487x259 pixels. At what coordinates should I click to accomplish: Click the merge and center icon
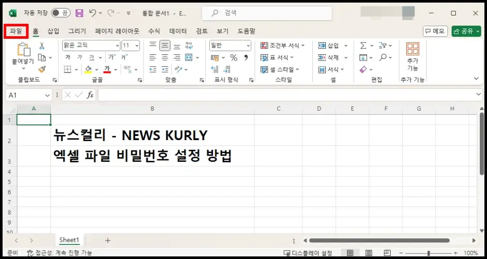190,57
